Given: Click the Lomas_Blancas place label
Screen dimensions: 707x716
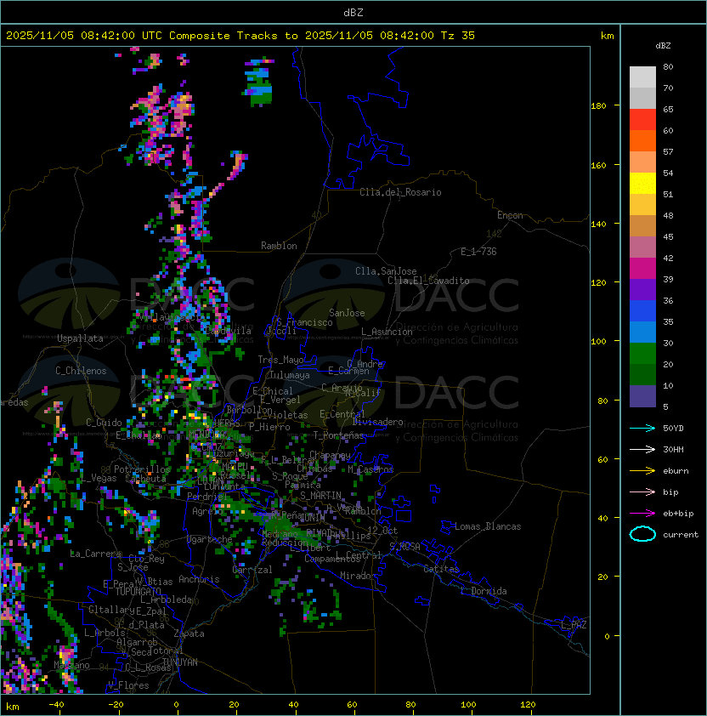Looking at the screenshot, I should 488,526.
